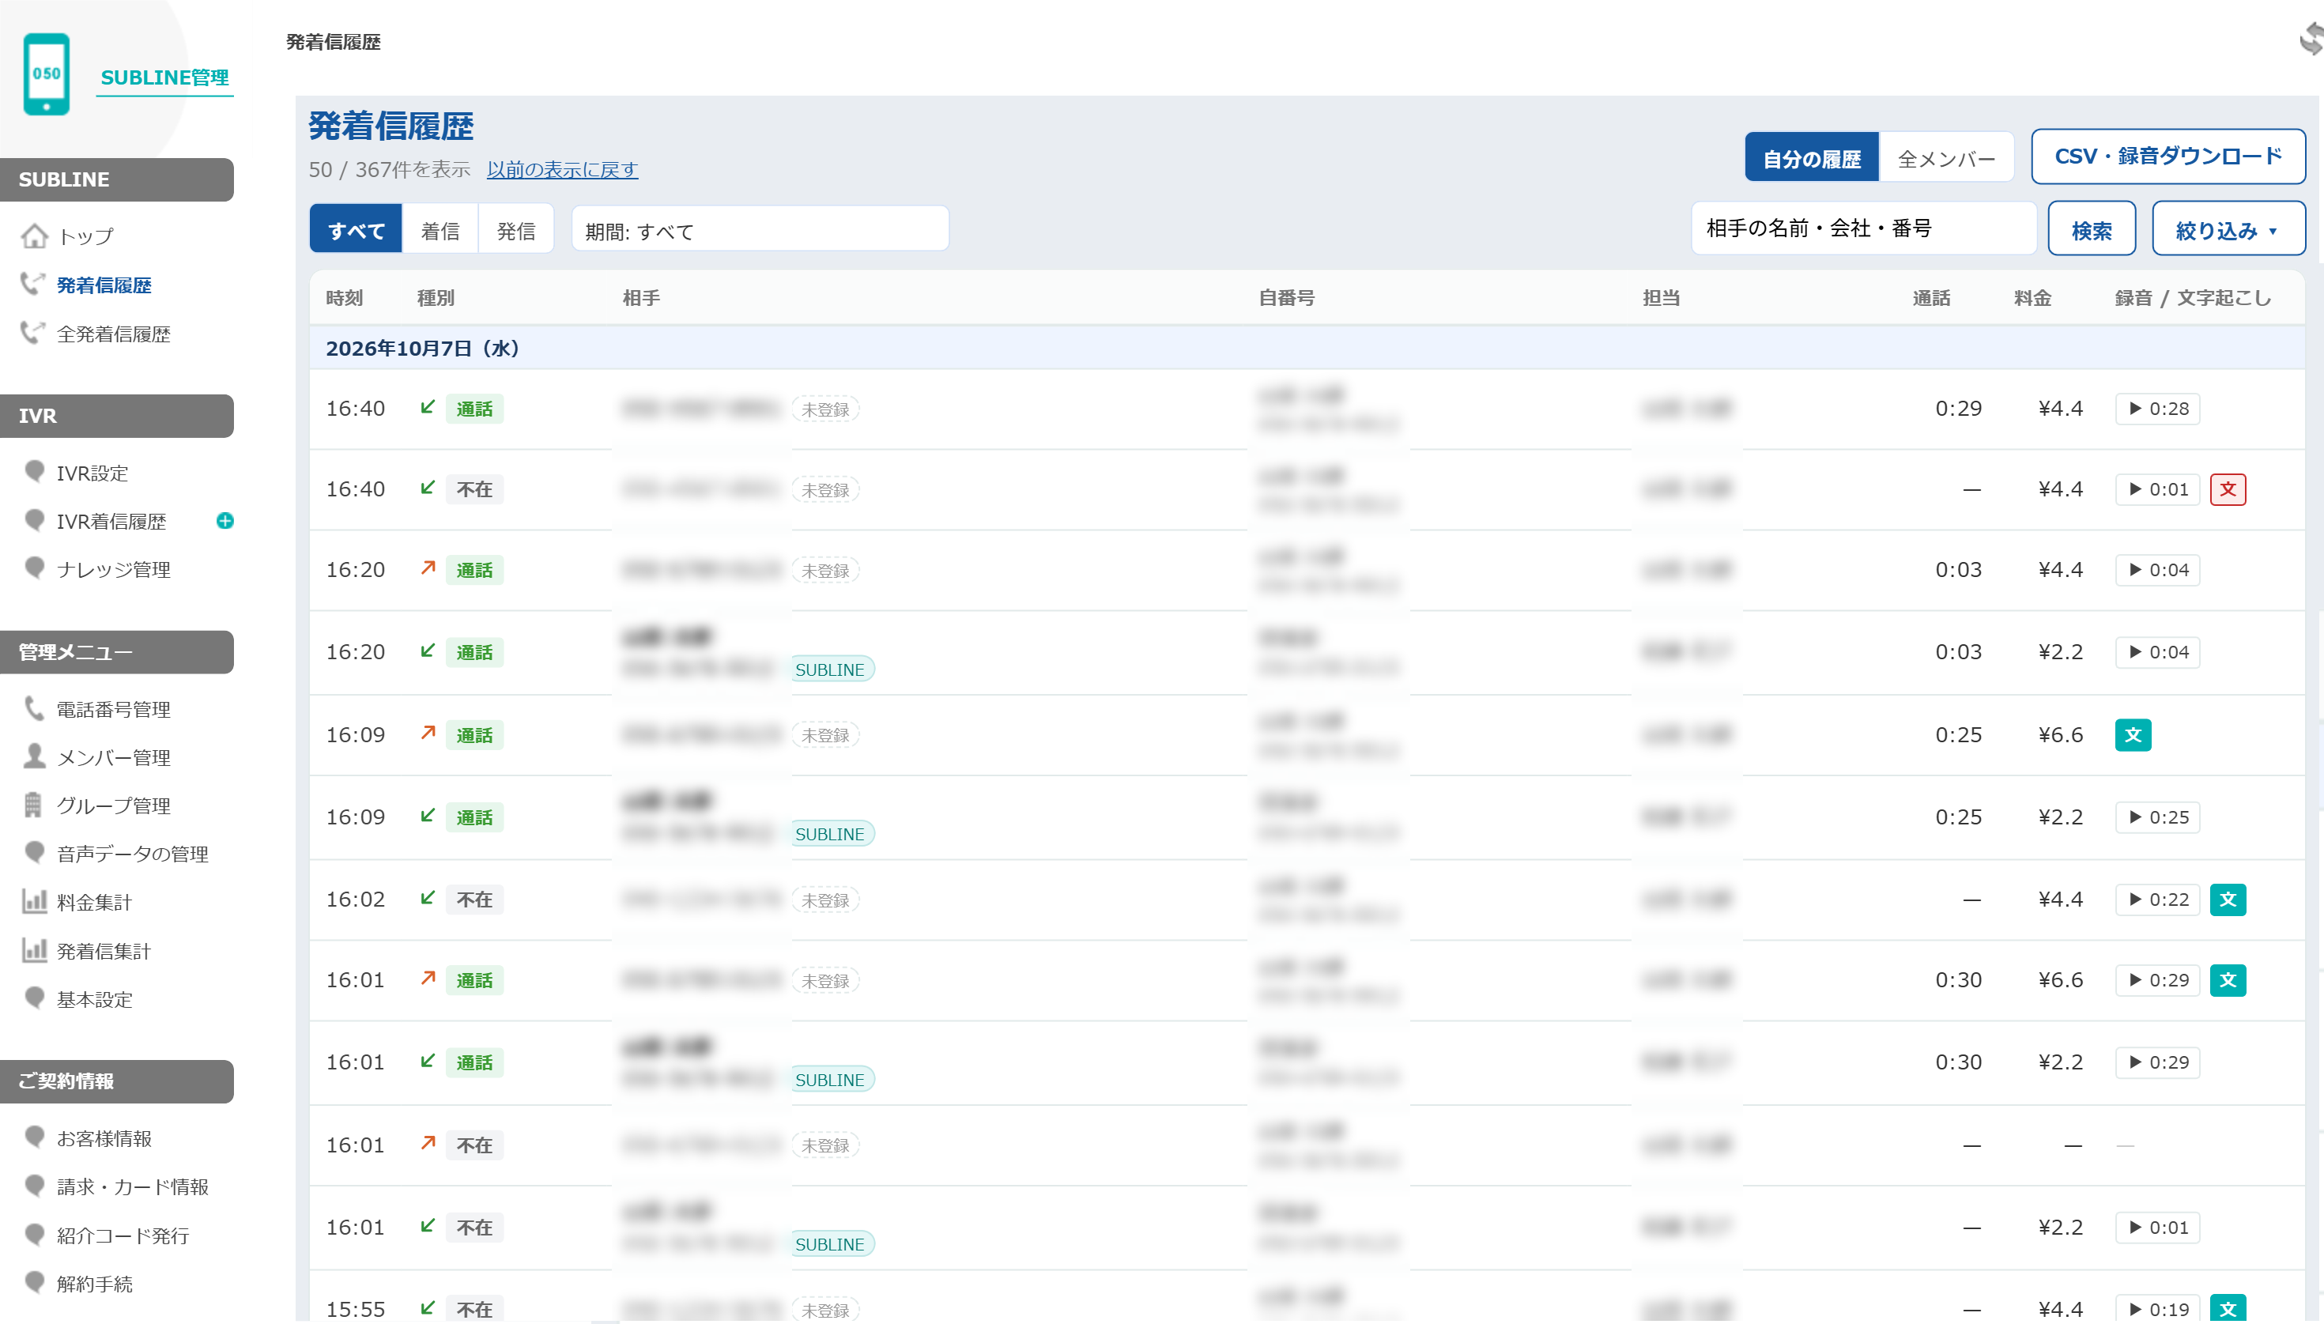Image resolution: width=2324 pixels, height=1324 pixels.
Task: Select the 着信 filter tab
Action: pos(440,229)
